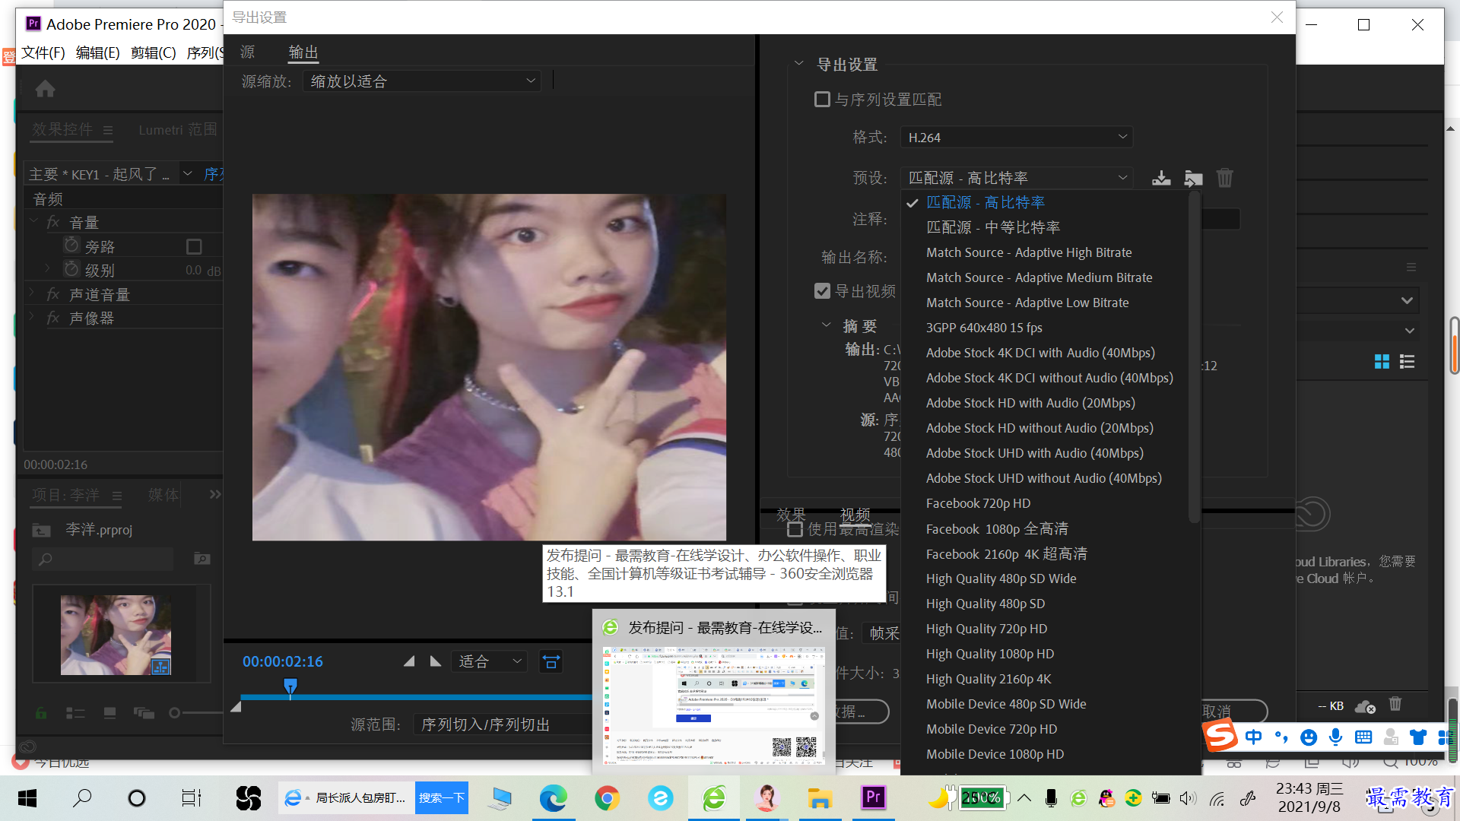Enable match sequence settings checkbox
The image size is (1460, 821).
(x=822, y=100)
